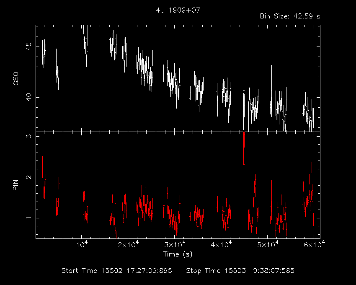356x285 pixels.
Task: Click the plot title '4U 1909+07'
Action: 178,10
